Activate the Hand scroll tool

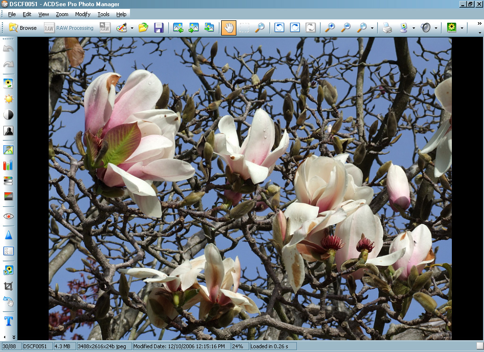(x=229, y=28)
